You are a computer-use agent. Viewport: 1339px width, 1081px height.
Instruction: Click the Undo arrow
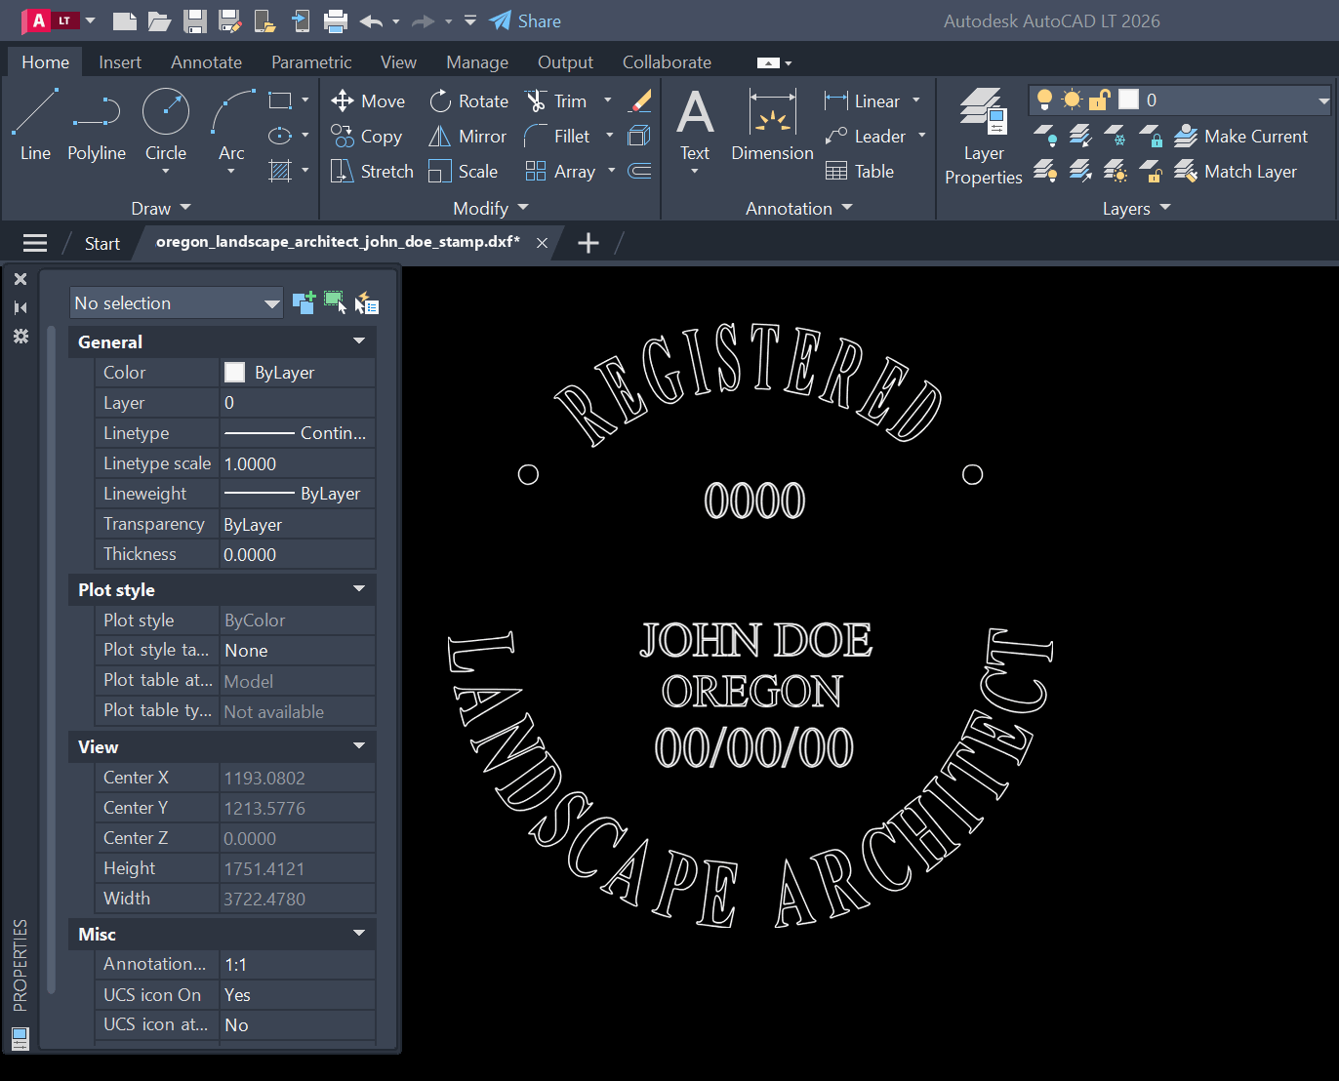coord(371,20)
